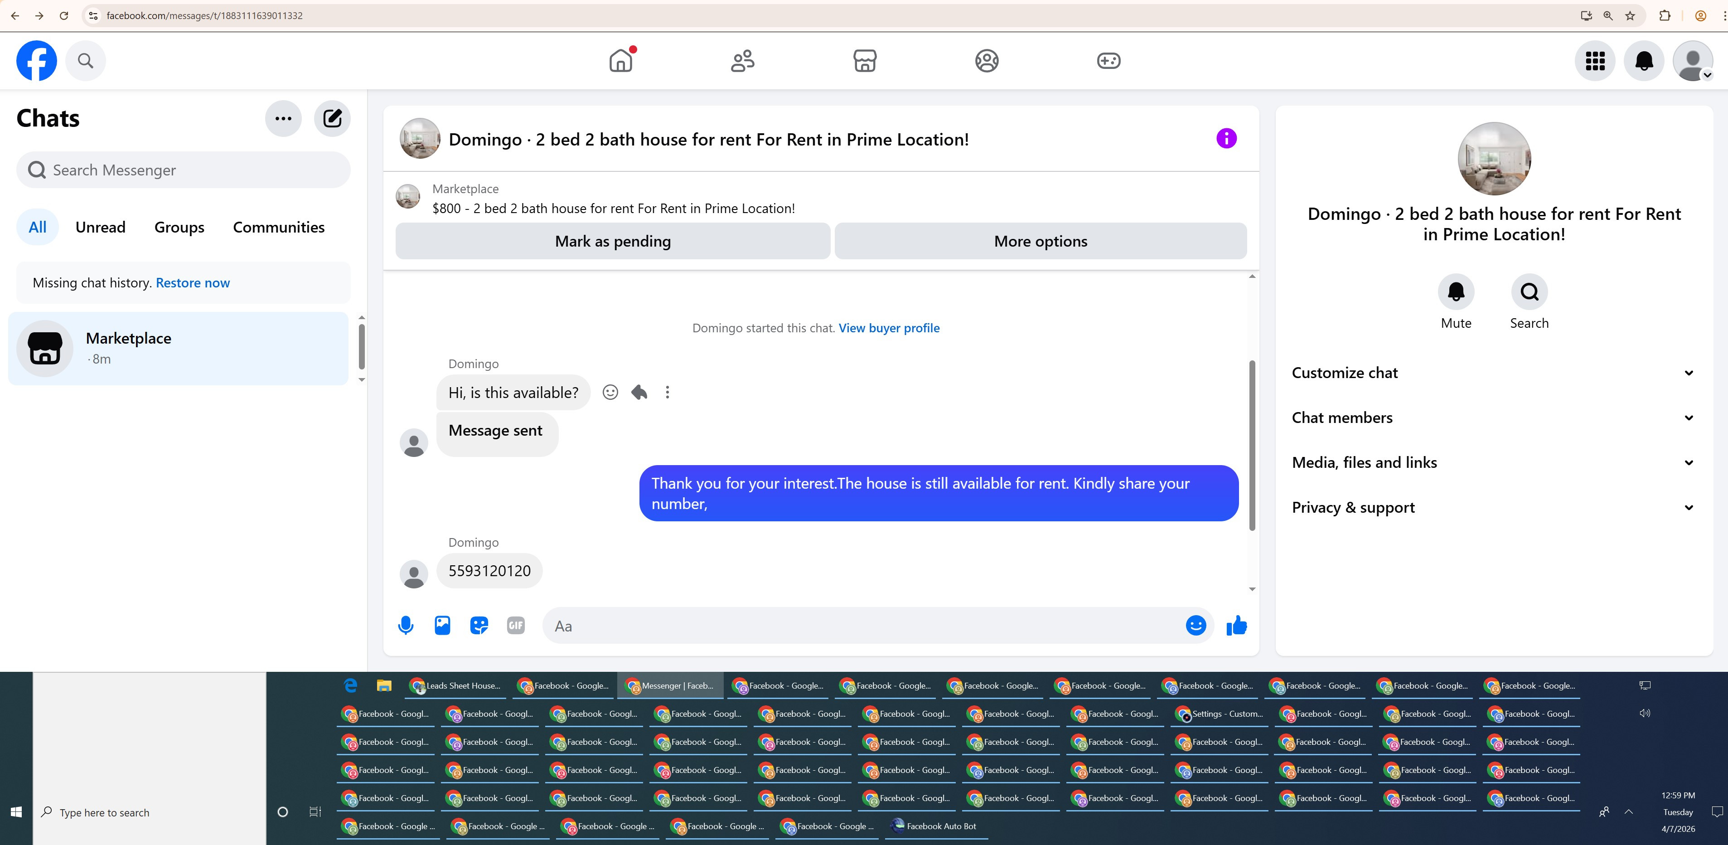Click the listing thumbnail in chat header

point(420,138)
